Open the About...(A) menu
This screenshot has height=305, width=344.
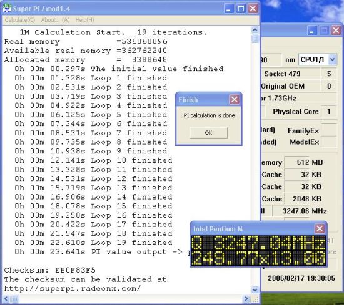coord(55,20)
